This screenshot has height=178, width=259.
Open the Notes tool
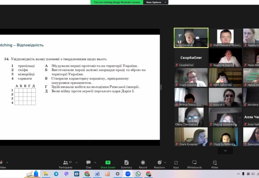pos(215,164)
